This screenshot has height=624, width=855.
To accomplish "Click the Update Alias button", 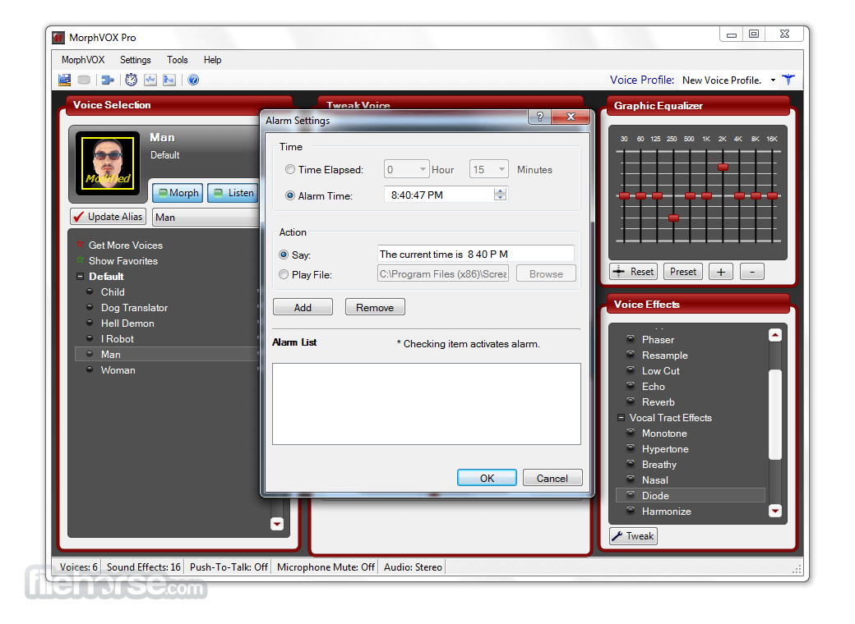I will 108,217.
